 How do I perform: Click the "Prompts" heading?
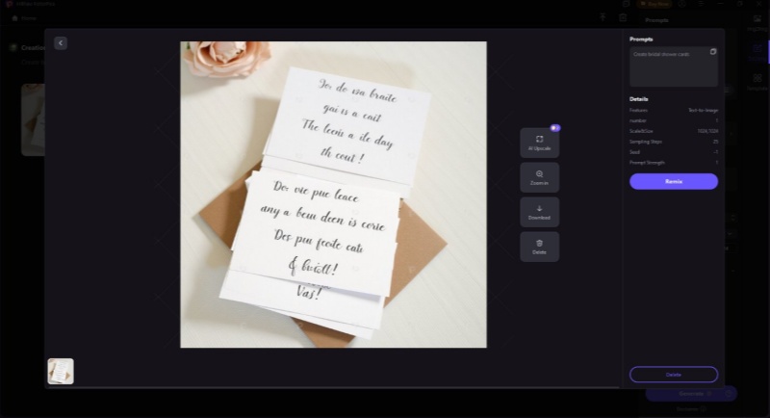click(x=641, y=39)
